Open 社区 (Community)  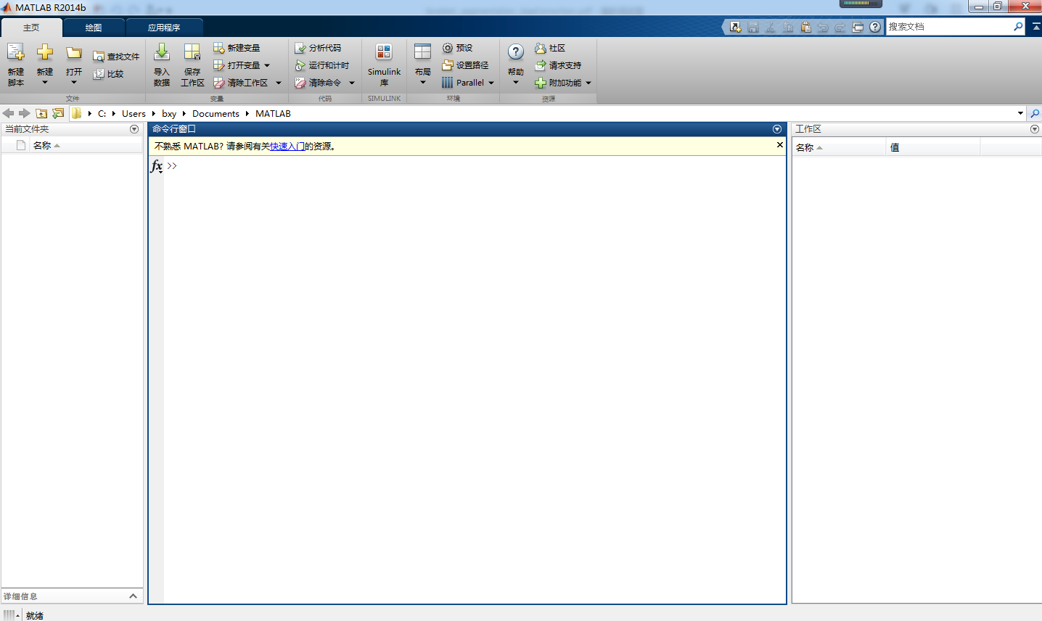point(550,48)
